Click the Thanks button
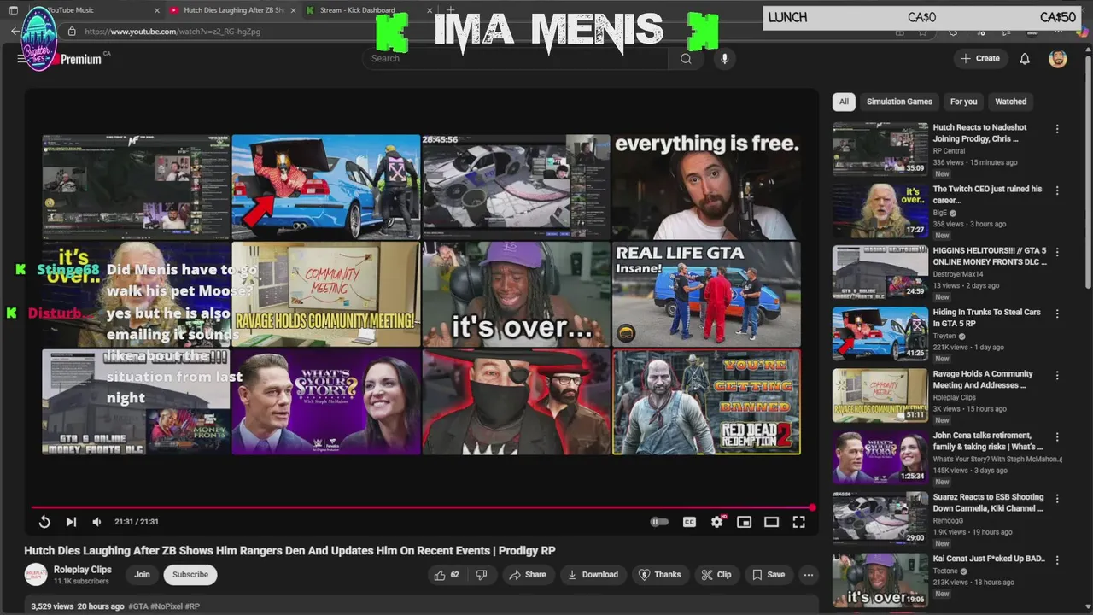 pos(660,575)
